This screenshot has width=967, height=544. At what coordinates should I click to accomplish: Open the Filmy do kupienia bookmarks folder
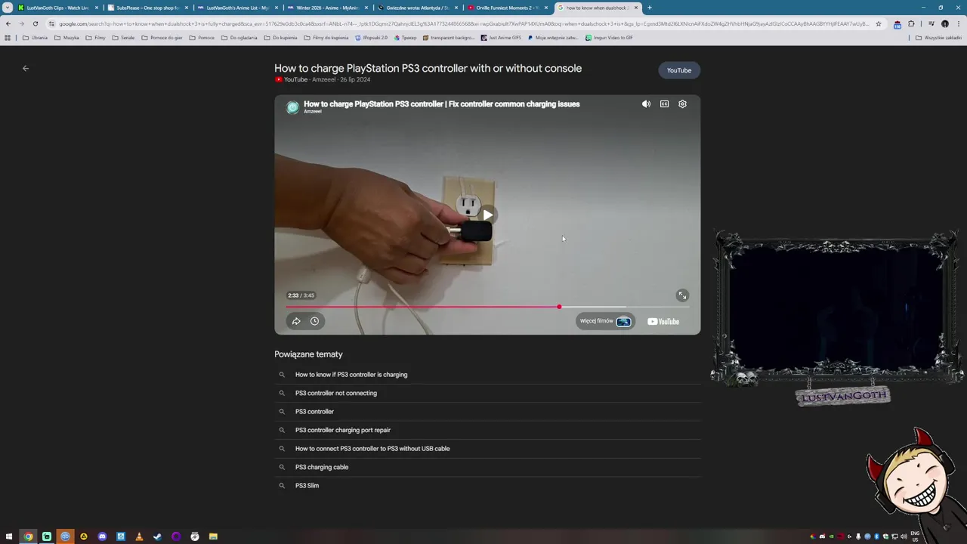(x=326, y=37)
